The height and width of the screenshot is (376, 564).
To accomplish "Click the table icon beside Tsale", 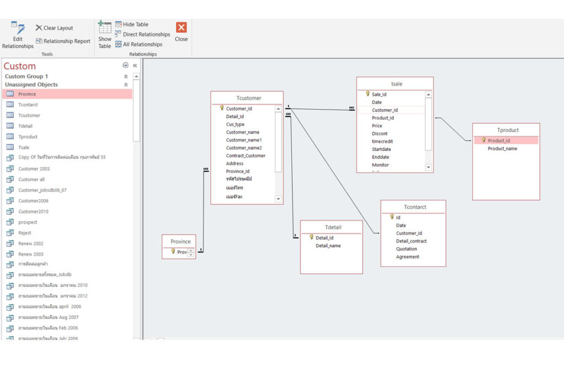I will tap(10, 148).
